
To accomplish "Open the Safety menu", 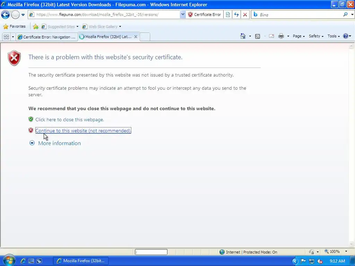I will (316, 36).
